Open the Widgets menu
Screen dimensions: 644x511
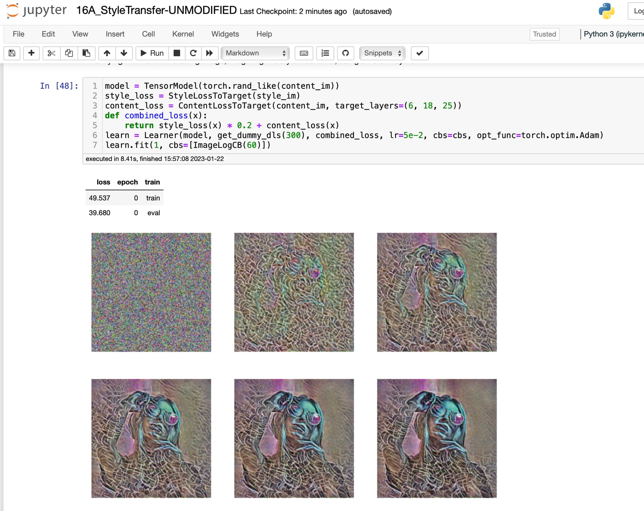click(225, 34)
